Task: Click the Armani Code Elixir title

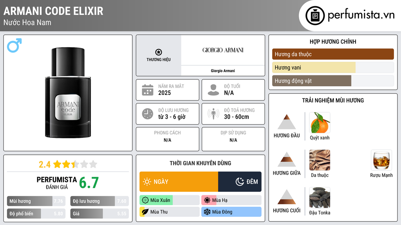Action: 53,11
